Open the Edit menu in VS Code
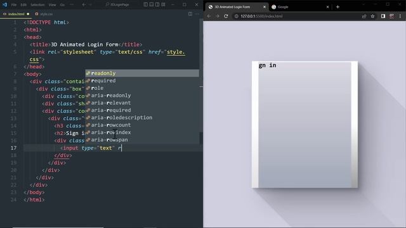The width and height of the screenshot is (406, 228). pos(23,4)
